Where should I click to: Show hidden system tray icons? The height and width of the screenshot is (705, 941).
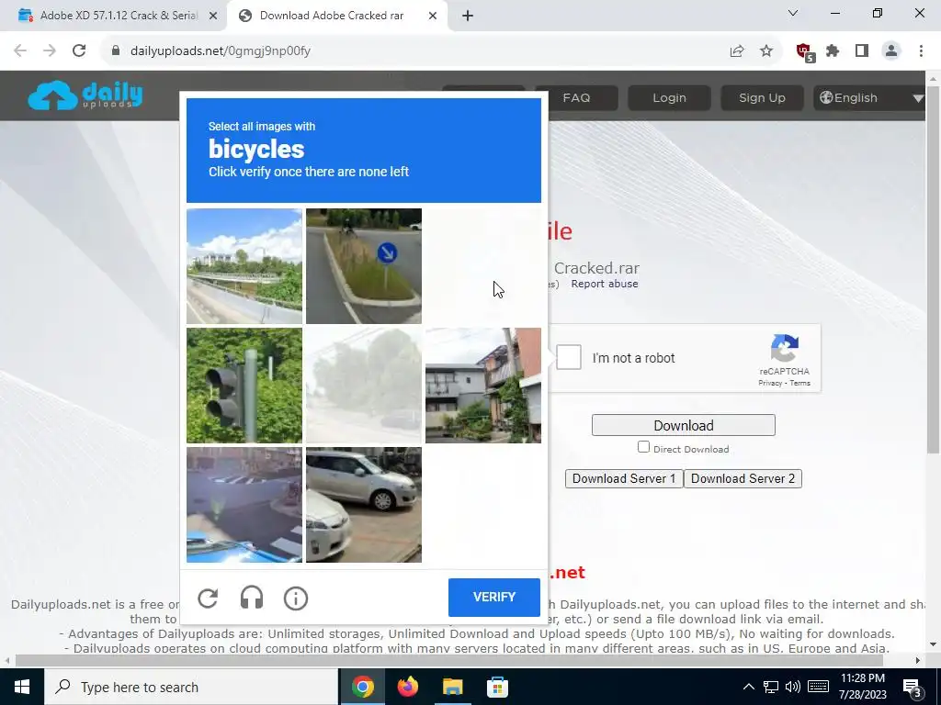click(x=748, y=687)
